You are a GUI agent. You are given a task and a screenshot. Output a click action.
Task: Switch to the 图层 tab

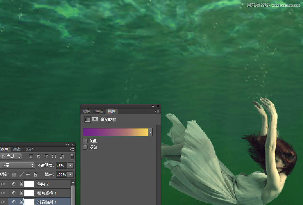4,149
